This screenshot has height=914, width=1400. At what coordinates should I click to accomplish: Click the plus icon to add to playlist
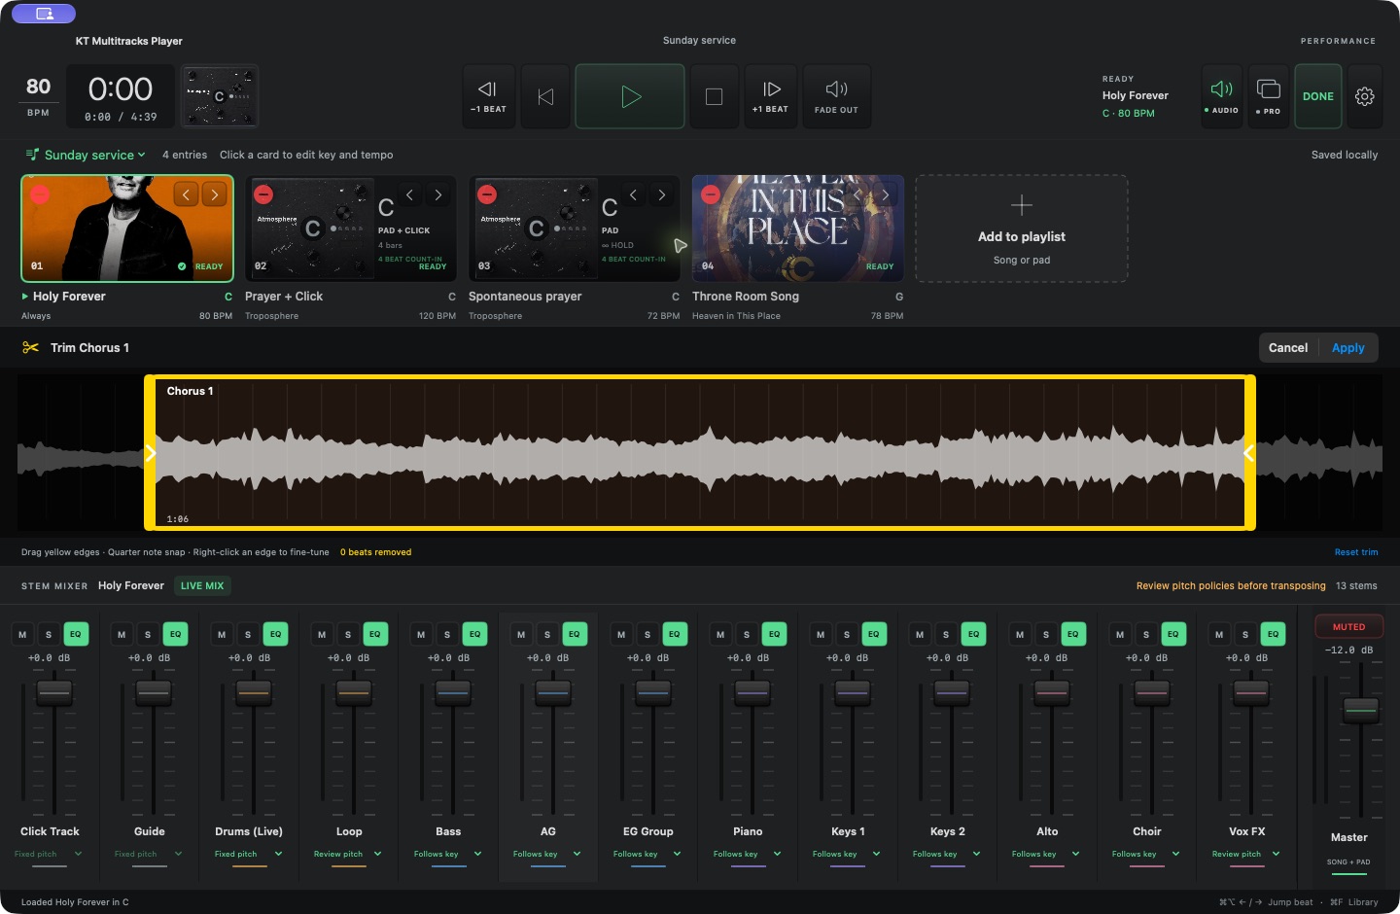click(x=1022, y=205)
